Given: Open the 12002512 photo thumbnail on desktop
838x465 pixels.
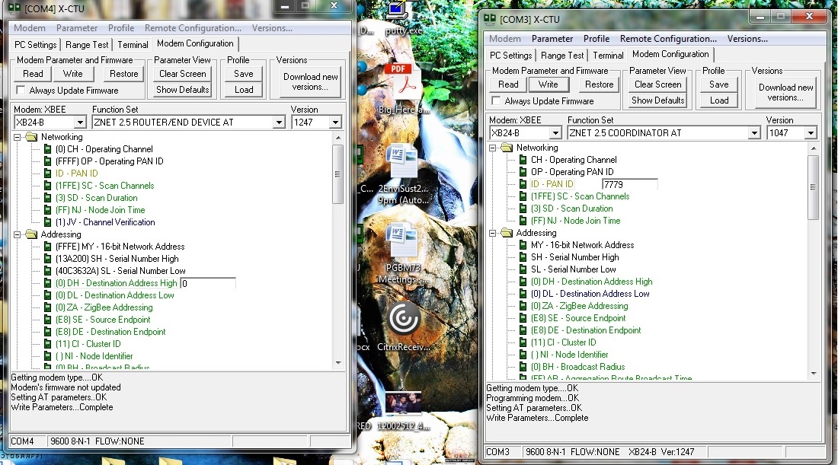Looking at the screenshot, I should click(403, 403).
